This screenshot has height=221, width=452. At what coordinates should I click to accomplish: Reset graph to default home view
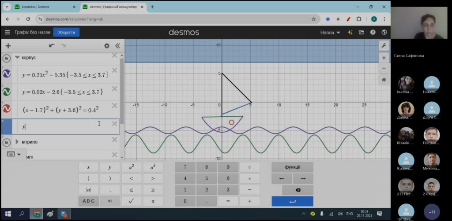[384, 80]
